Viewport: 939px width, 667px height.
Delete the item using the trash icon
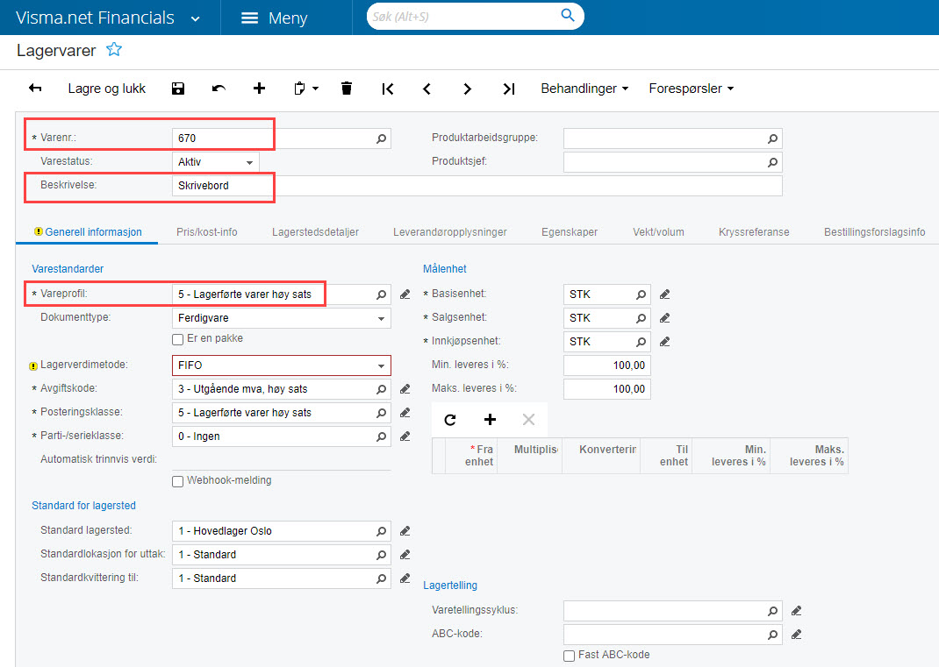coord(346,89)
